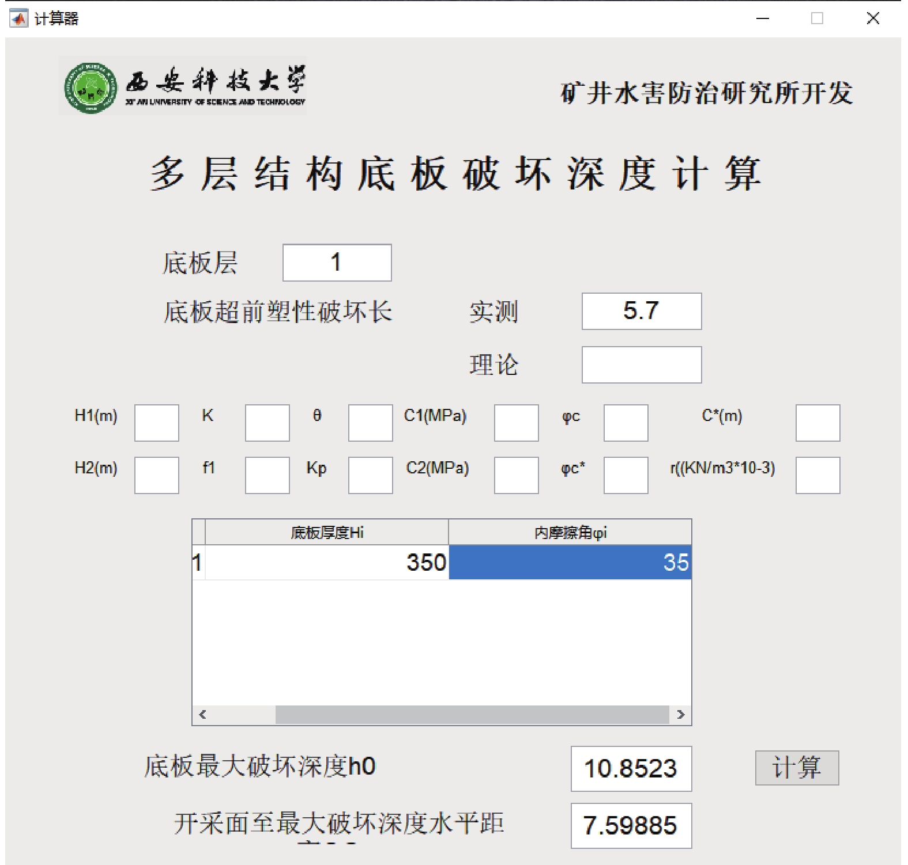
Task: Click the 底板最大破坏深度h0 result field
Action: click(631, 769)
